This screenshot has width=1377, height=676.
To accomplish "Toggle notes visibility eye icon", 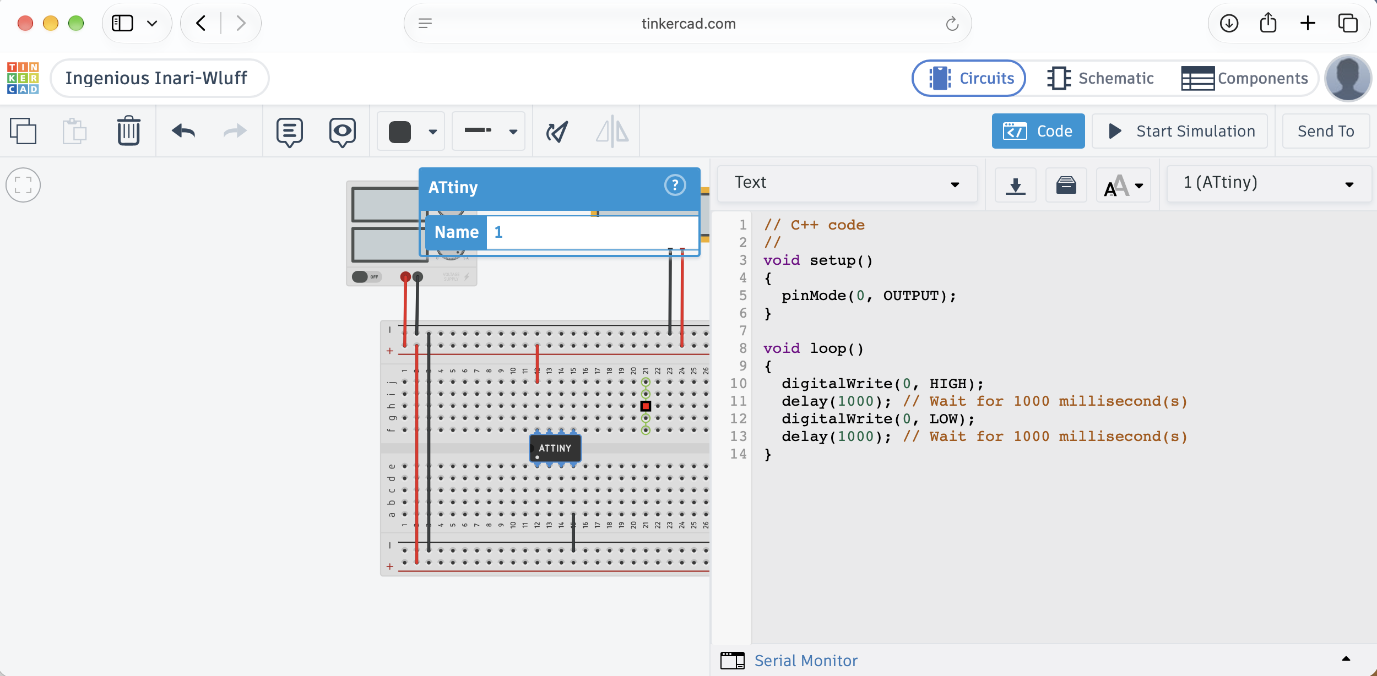I will 343,132.
